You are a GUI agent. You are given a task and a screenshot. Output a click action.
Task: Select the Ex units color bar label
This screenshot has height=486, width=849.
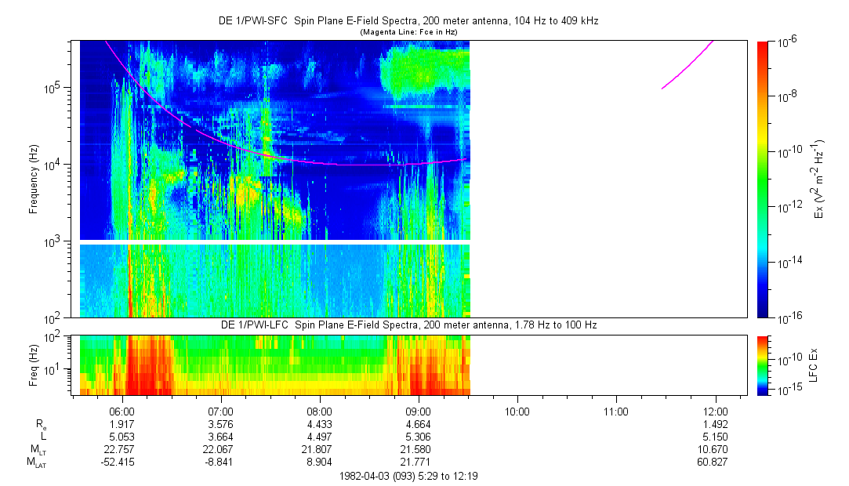[818, 179]
